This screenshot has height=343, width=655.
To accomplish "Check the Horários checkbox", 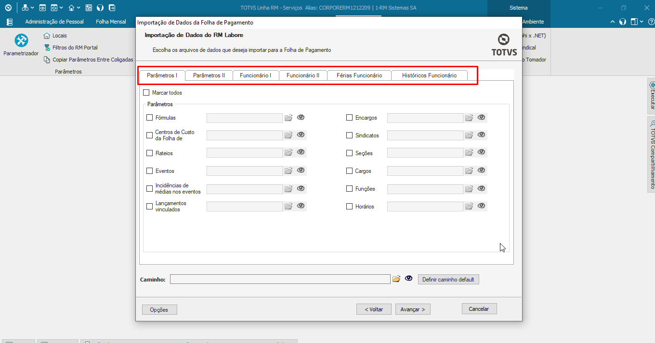I will point(350,206).
